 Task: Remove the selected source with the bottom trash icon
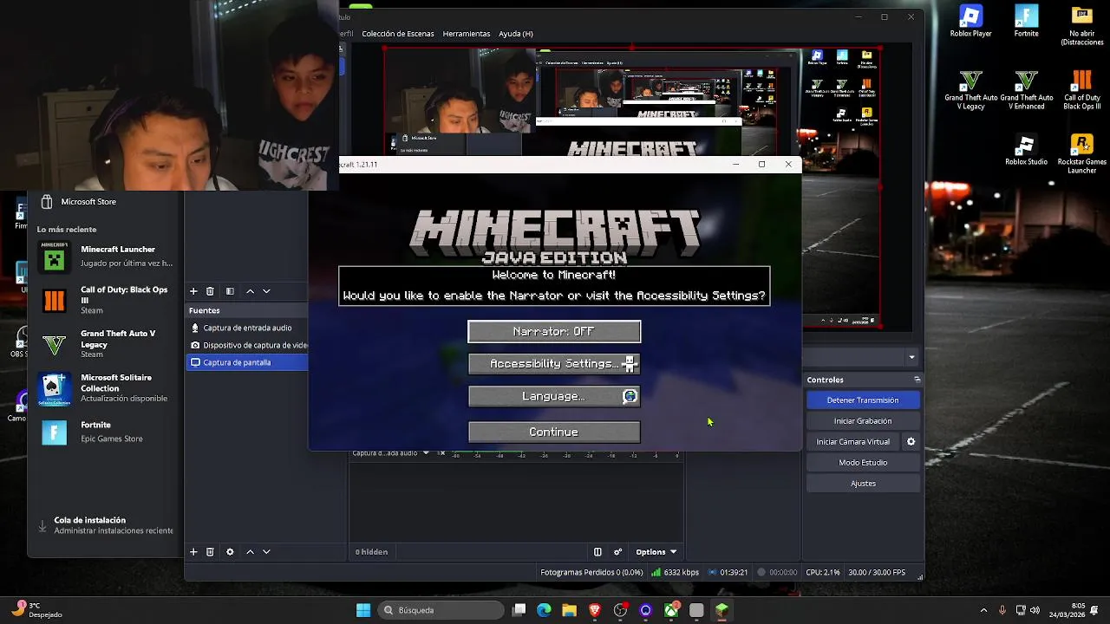[x=210, y=552]
